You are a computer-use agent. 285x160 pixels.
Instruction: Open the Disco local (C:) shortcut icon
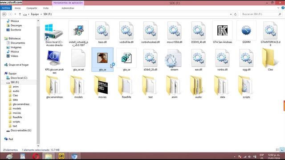pyautogui.click(x=54, y=34)
